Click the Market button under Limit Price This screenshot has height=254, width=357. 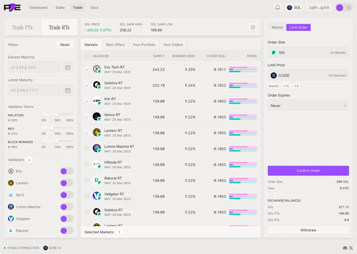click(274, 86)
